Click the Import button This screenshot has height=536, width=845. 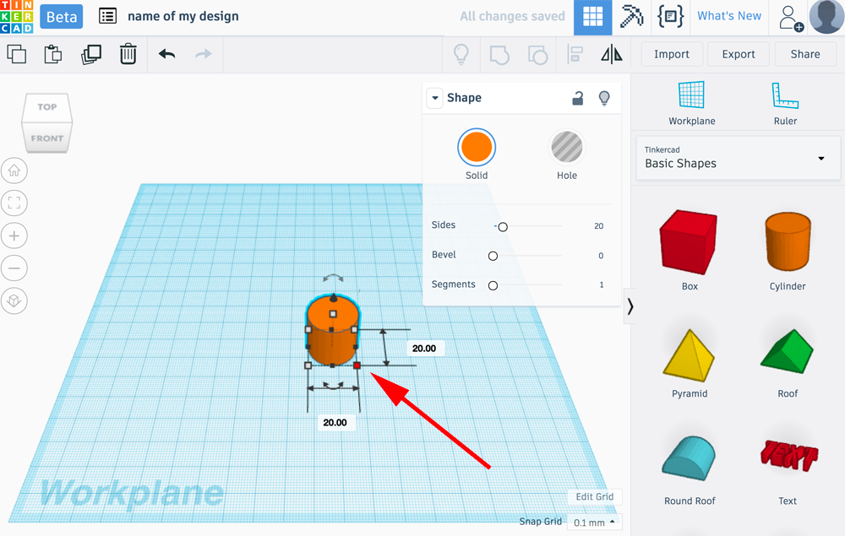(672, 54)
